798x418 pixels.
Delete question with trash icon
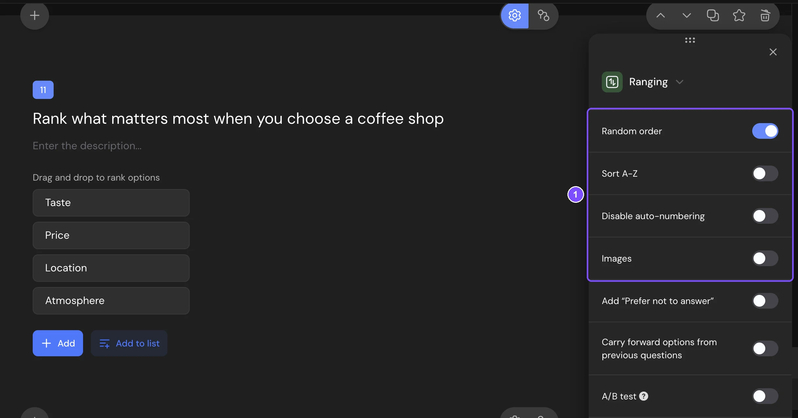pos(765,15)
